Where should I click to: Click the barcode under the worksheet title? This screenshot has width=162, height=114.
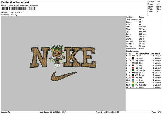[19, 9]
